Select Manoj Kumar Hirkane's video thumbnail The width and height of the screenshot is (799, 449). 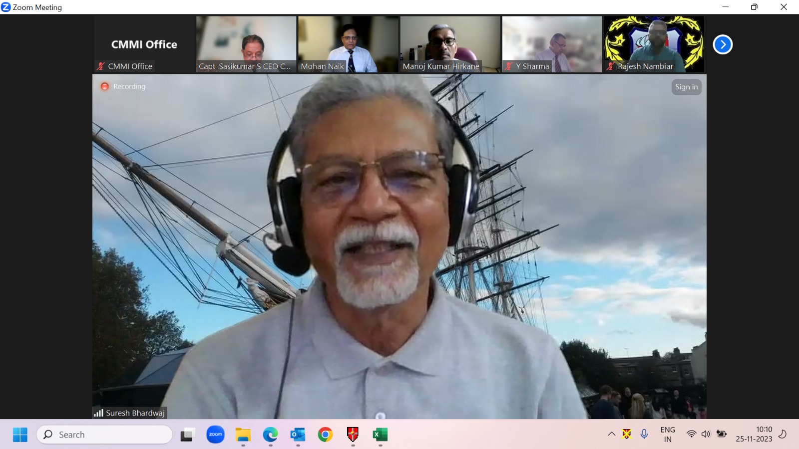pos(450,44)
